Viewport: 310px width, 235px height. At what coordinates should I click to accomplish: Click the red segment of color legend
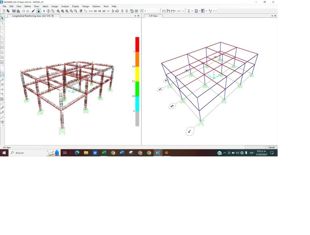point(137,44)
